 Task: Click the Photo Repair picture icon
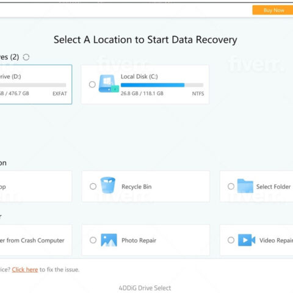tap(109, 240)
